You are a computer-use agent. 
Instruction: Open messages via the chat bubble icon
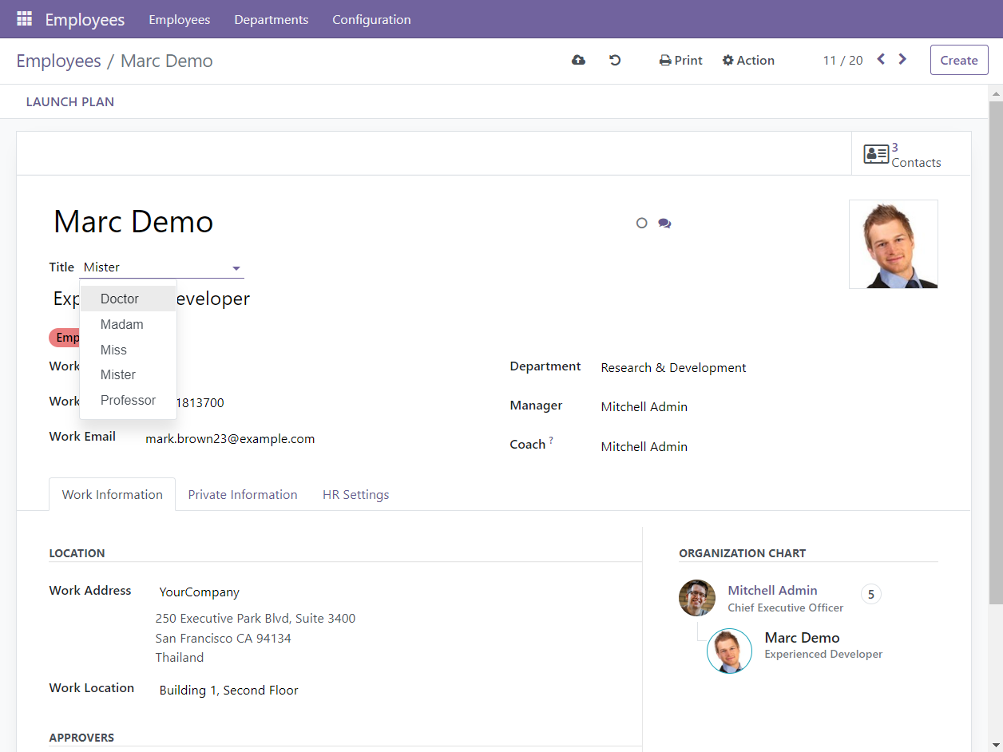click(x=664, y=223)
